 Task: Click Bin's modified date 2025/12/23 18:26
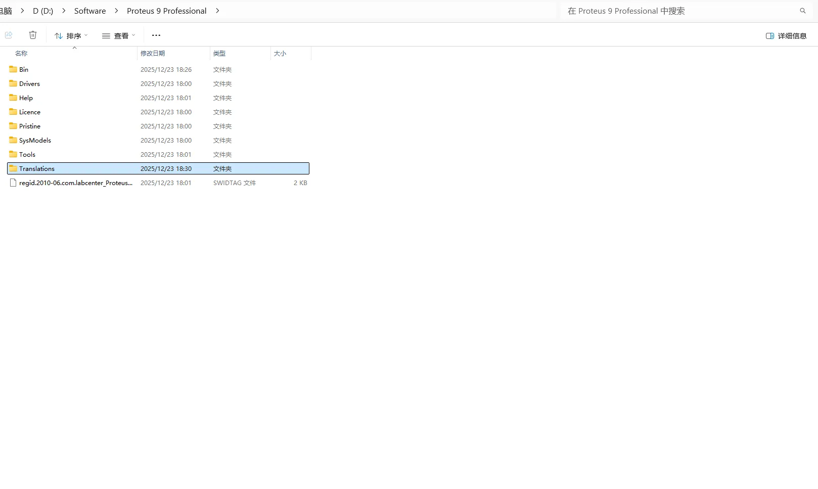tap(166, 70)
